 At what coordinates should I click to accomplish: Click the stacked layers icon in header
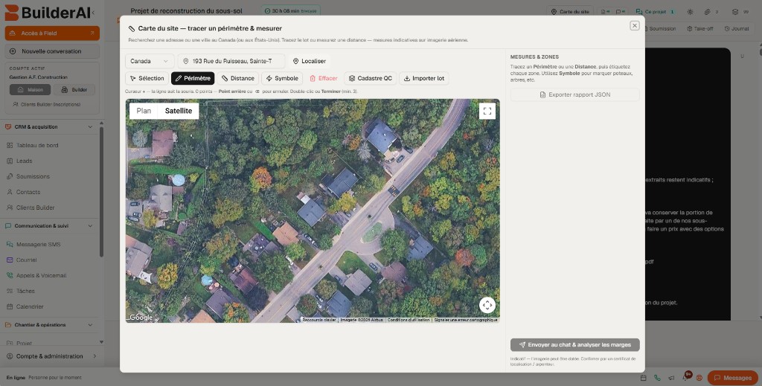click(x=734, y=12)
